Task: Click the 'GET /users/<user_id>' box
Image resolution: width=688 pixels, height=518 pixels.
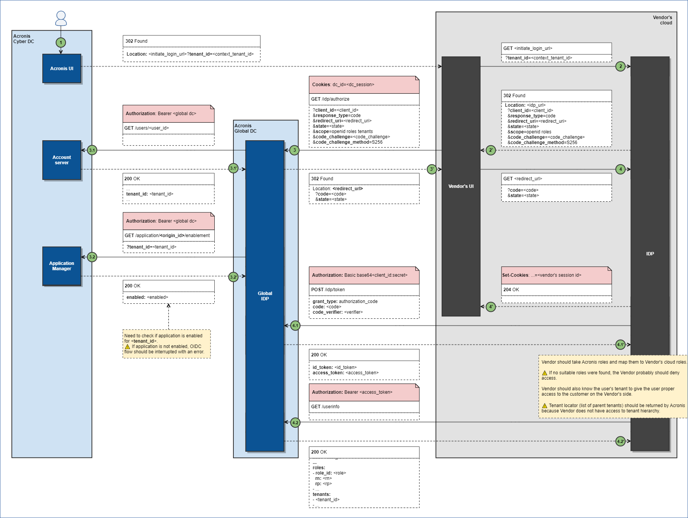Action: [x=169, y=128]
